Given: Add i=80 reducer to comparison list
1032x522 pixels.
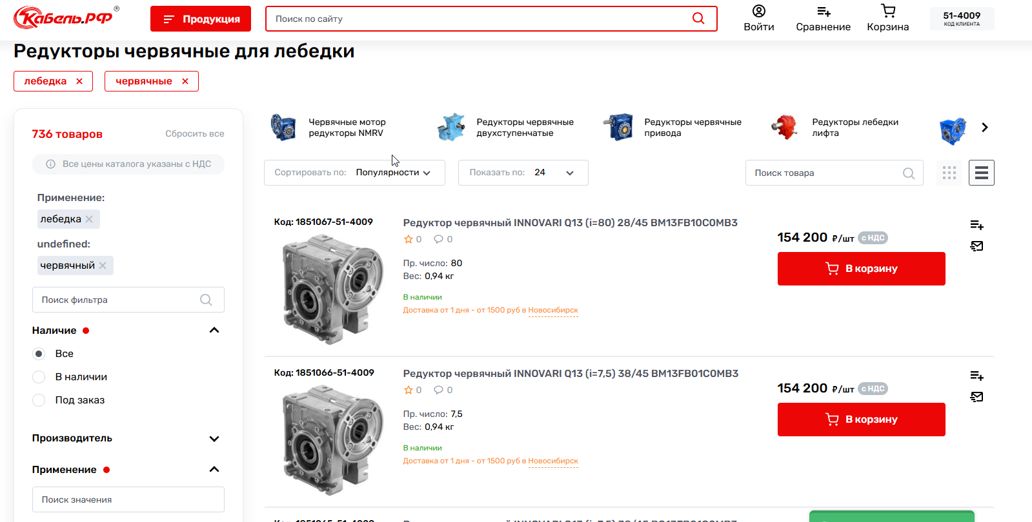Looking at the screenshot, I should click(x=976, y=225).
